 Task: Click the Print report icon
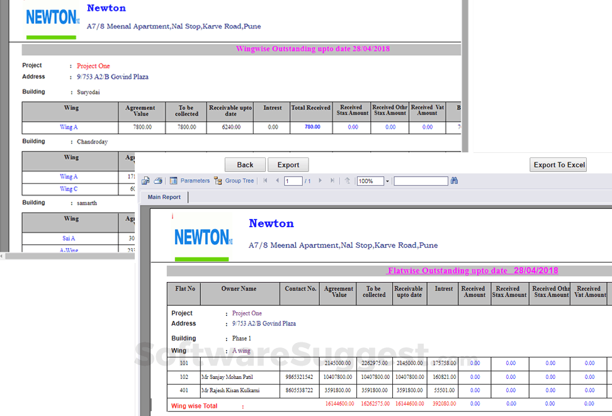pos(158,181)
